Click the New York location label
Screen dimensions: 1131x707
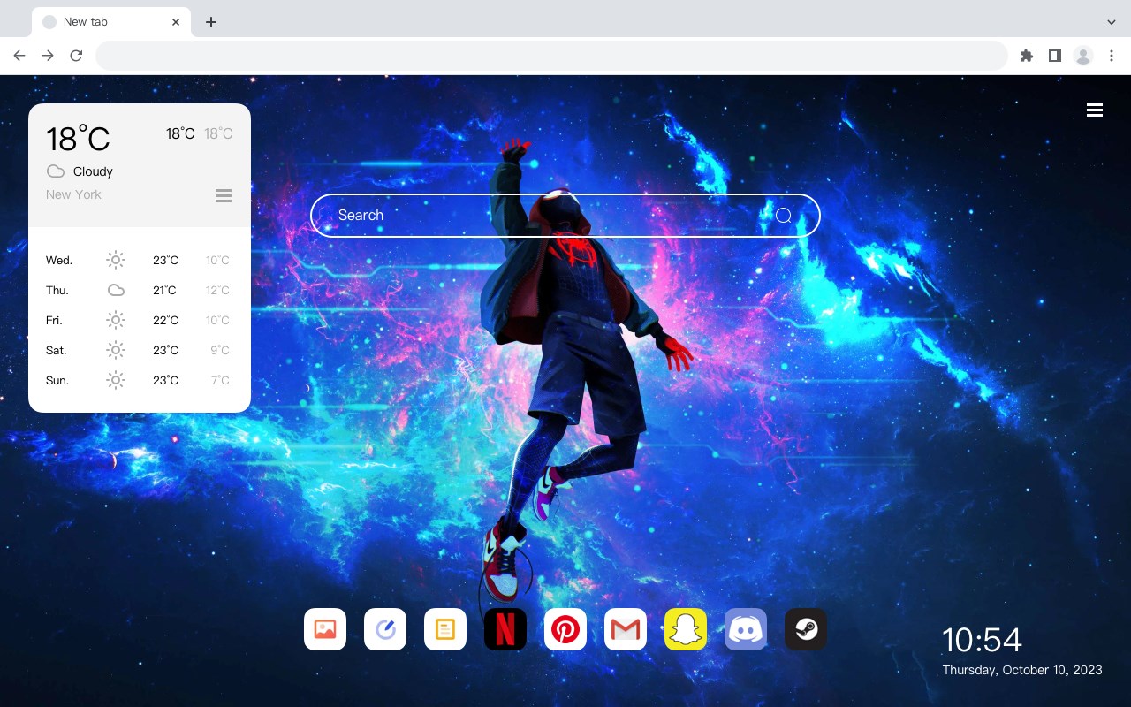[x=73, y=194]
